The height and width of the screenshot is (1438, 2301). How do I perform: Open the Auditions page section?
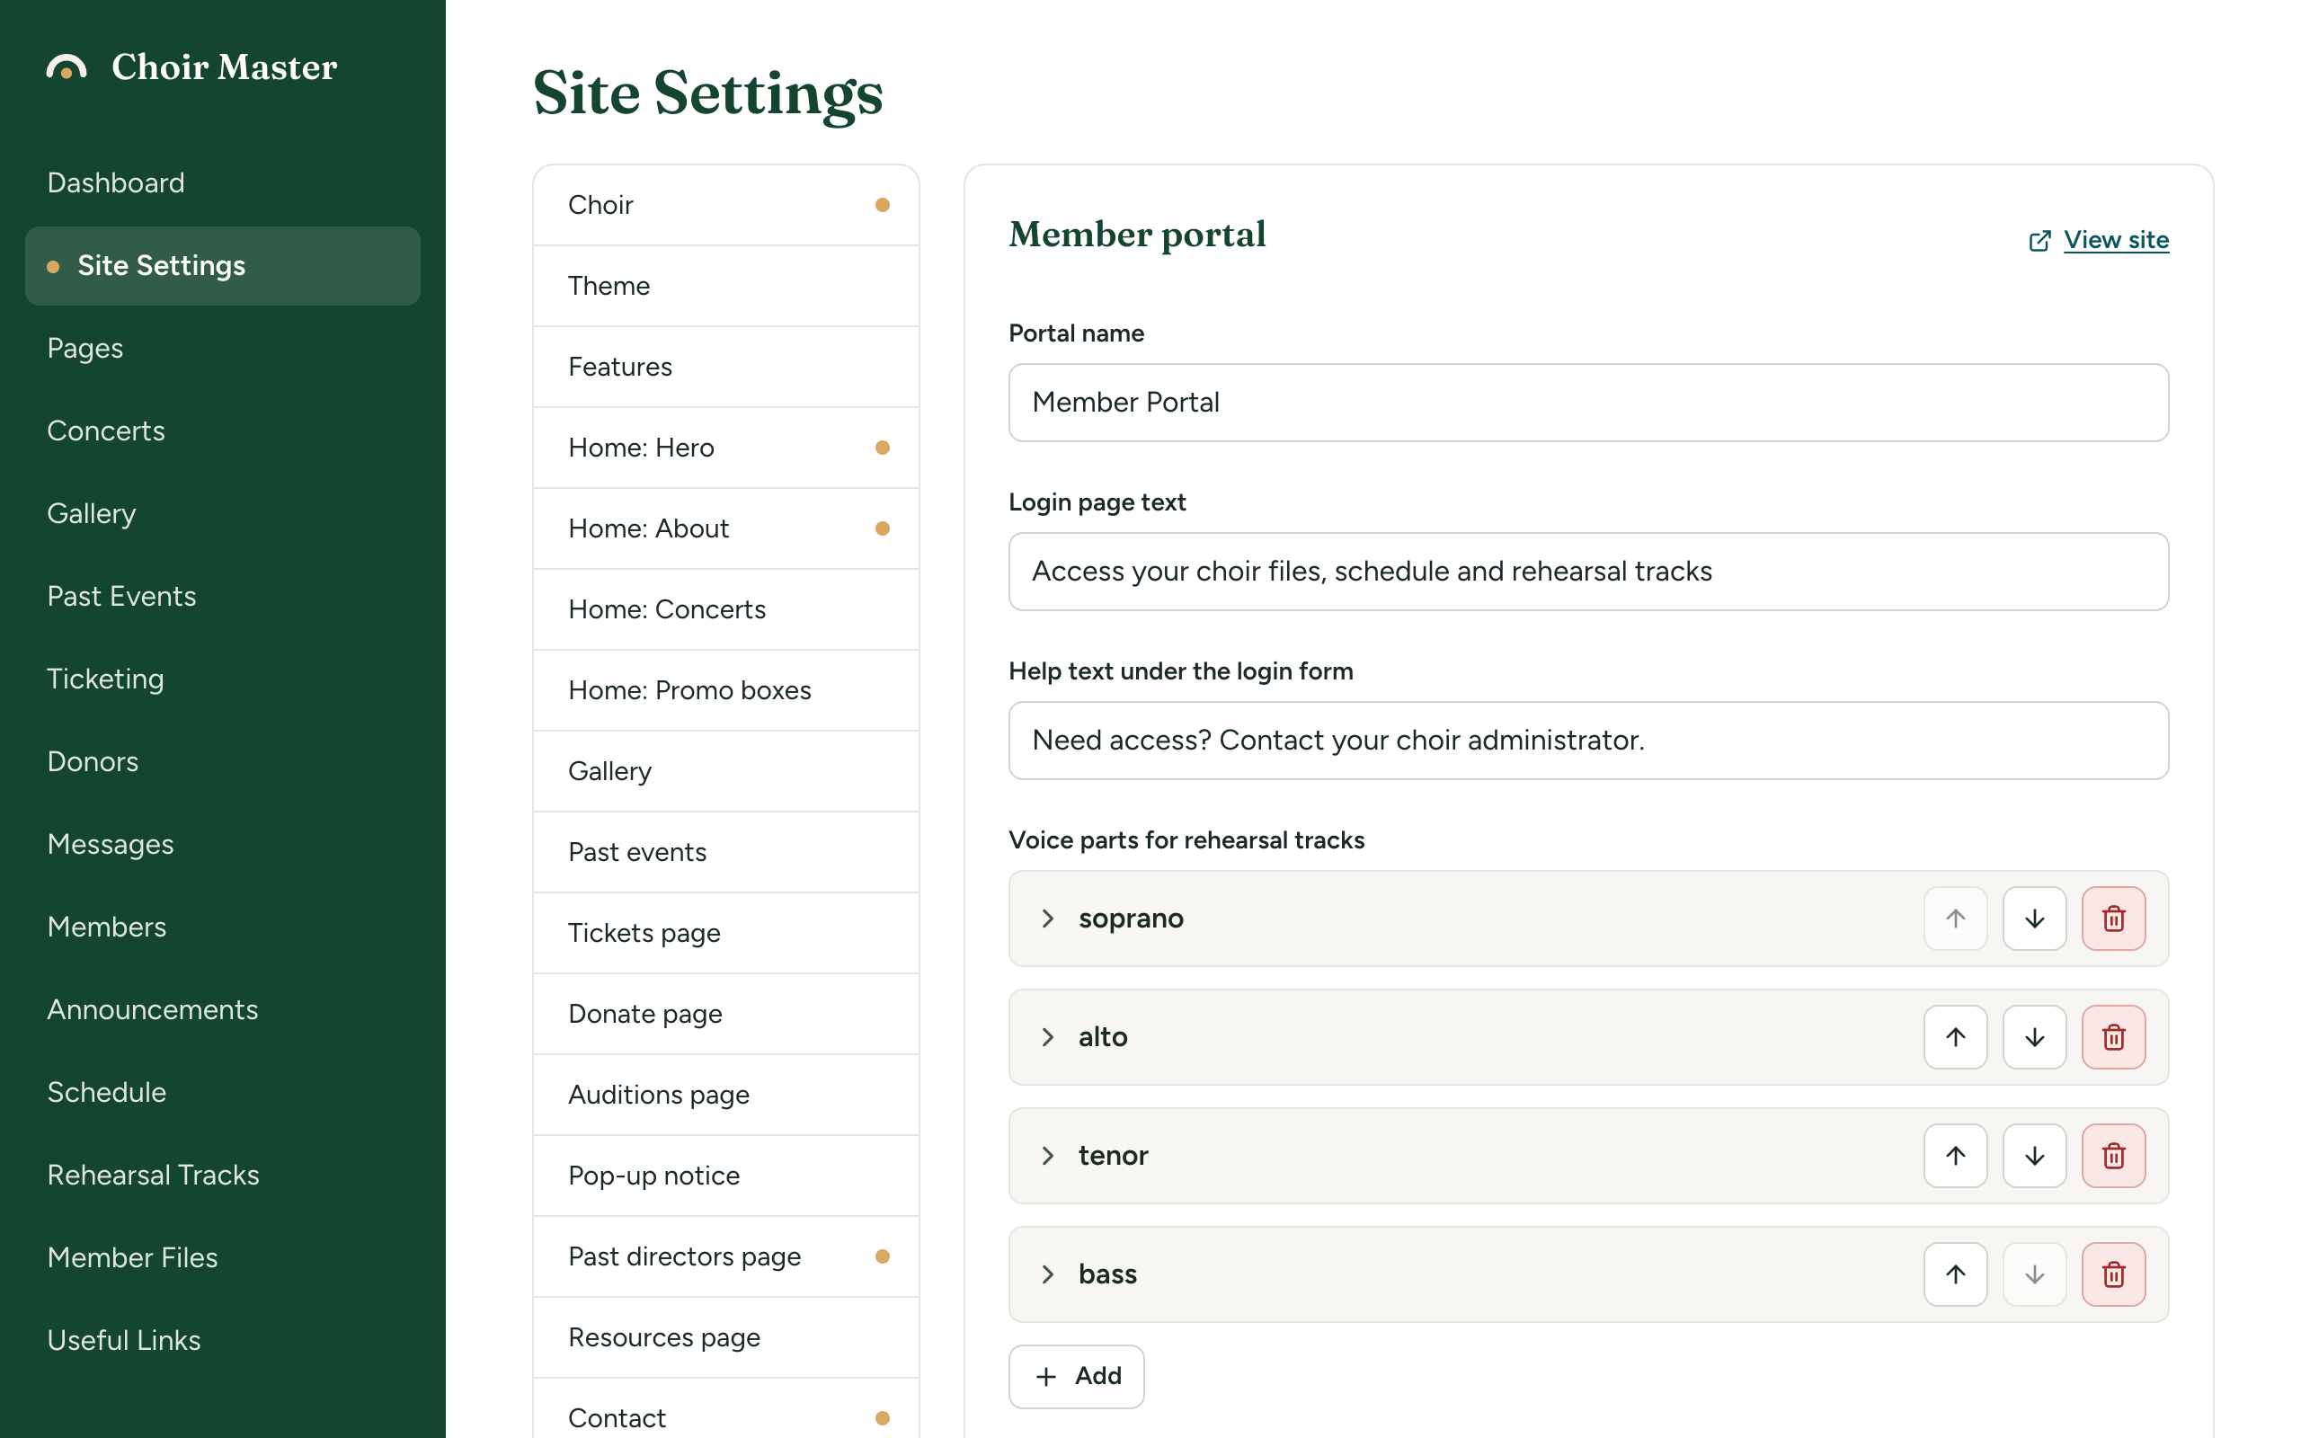725,1095
